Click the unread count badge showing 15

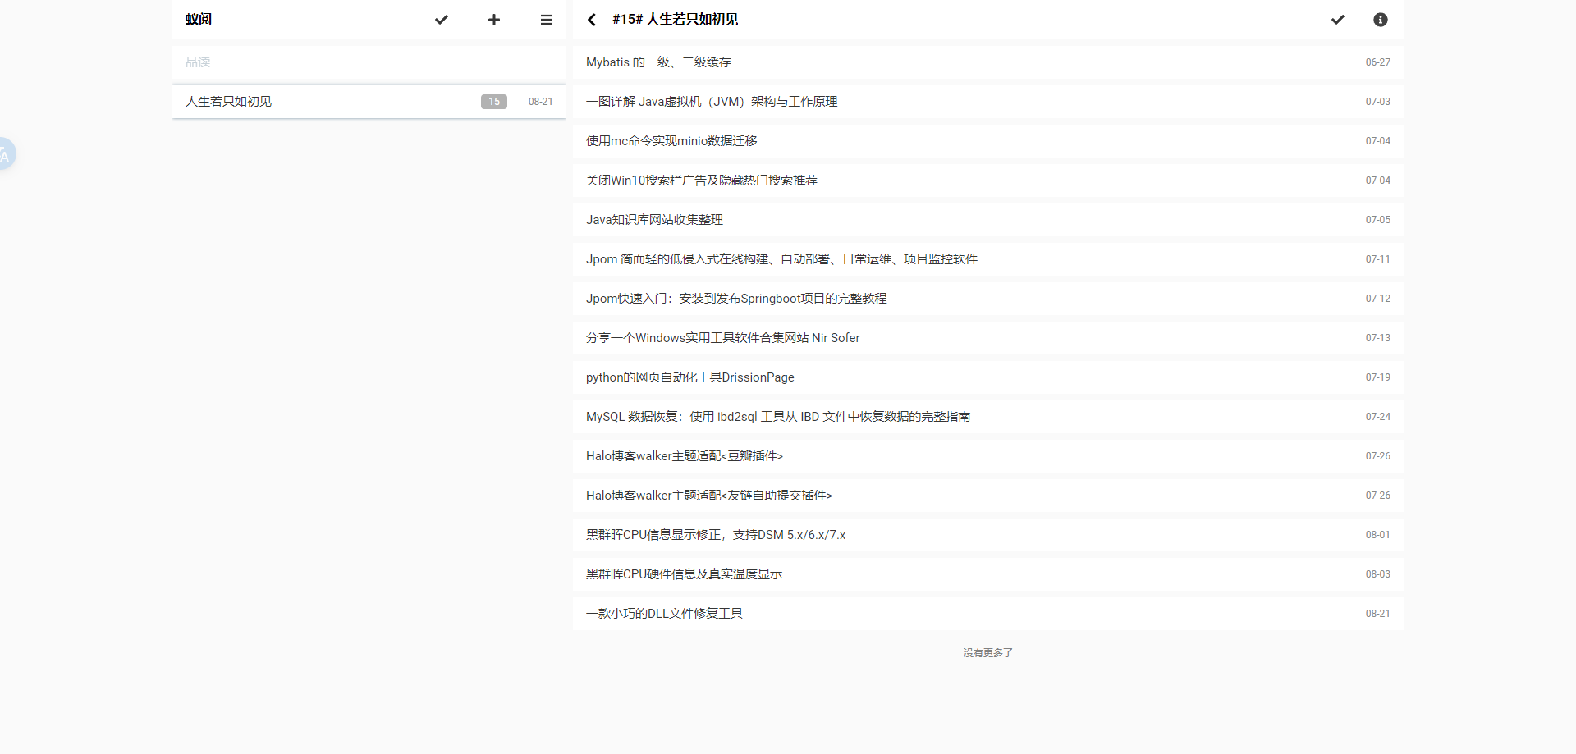[493, 101]
